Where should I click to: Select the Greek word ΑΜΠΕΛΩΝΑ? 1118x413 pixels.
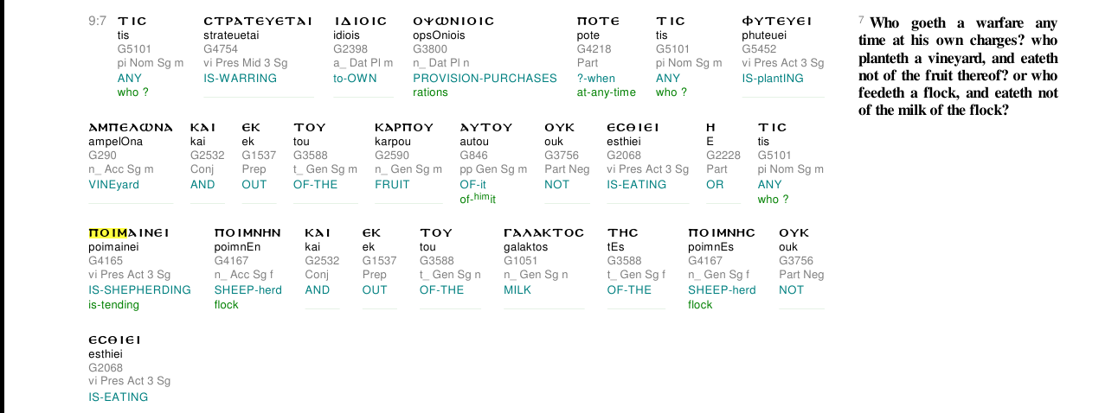point(131,127)
